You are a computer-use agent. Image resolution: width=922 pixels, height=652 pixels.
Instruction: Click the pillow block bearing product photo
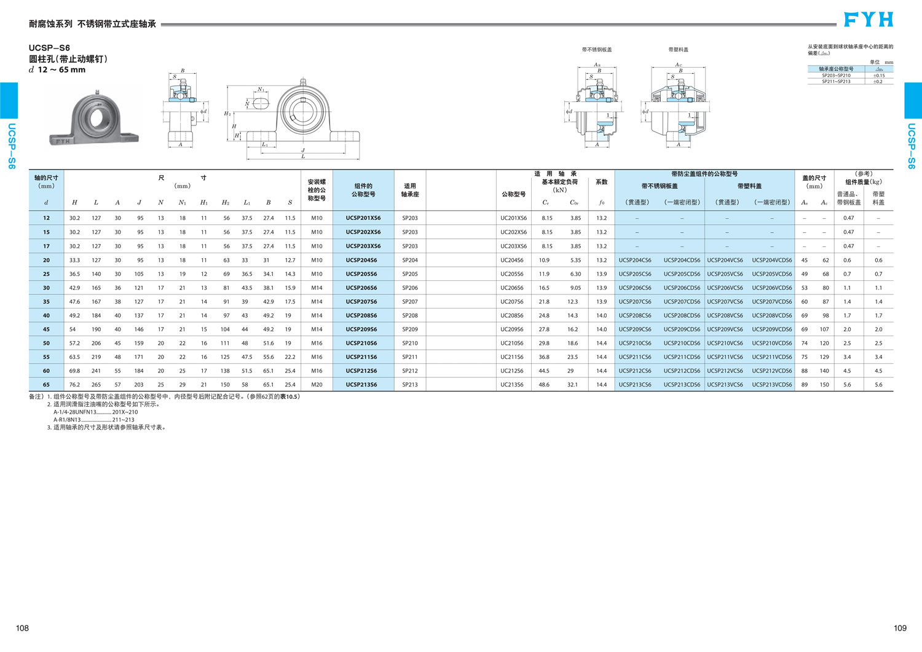[93, 119]
